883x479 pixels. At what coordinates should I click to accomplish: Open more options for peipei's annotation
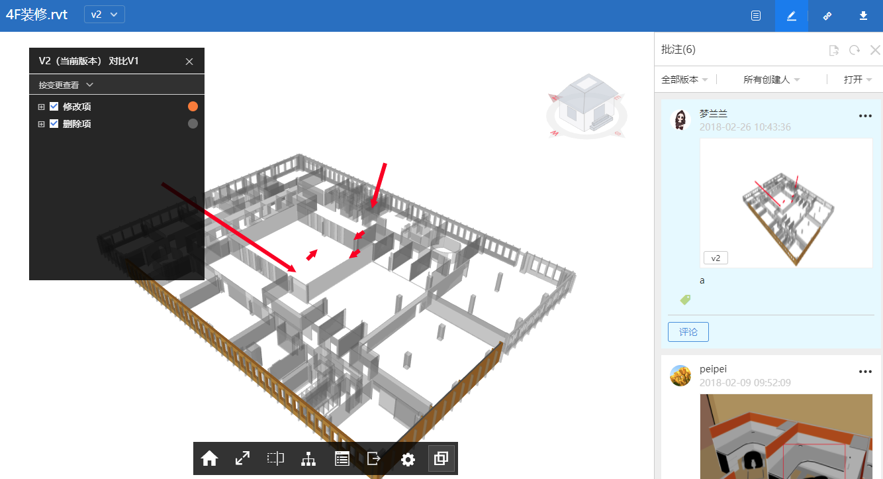coord(865,372)
